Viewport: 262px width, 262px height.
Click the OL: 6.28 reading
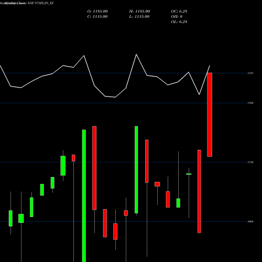[x=179, y=22]
